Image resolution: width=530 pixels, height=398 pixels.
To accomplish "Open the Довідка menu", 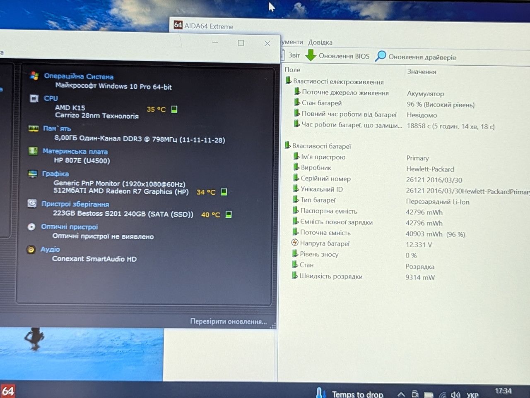I will coord(320,42).
